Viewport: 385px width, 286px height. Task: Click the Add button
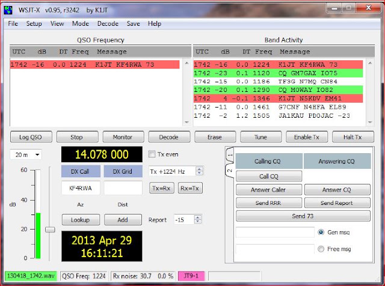point(123,220)
